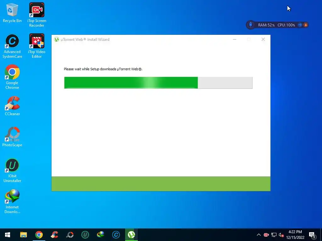Click the uTorrent Web Install Wizard title

pos(85,40)
